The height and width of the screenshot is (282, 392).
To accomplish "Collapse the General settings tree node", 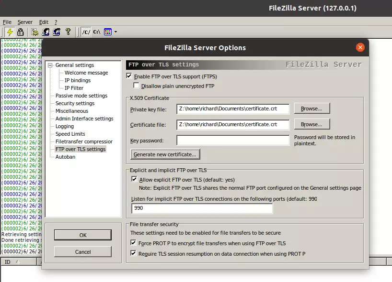I will click(x=50, y=65).
